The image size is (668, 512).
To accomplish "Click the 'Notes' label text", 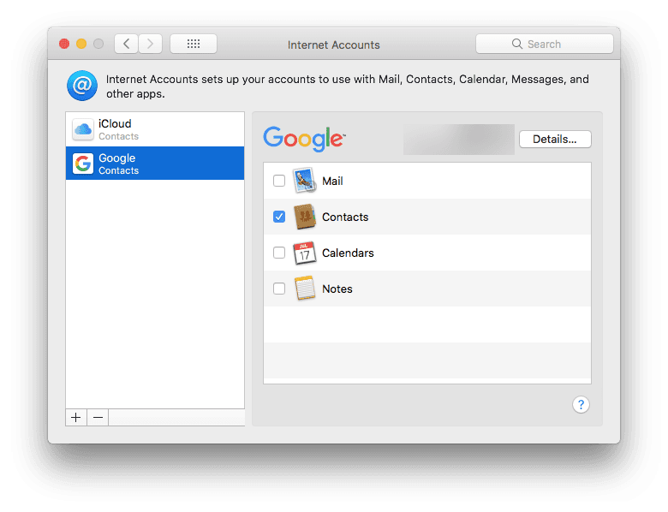I will [337, 289].
